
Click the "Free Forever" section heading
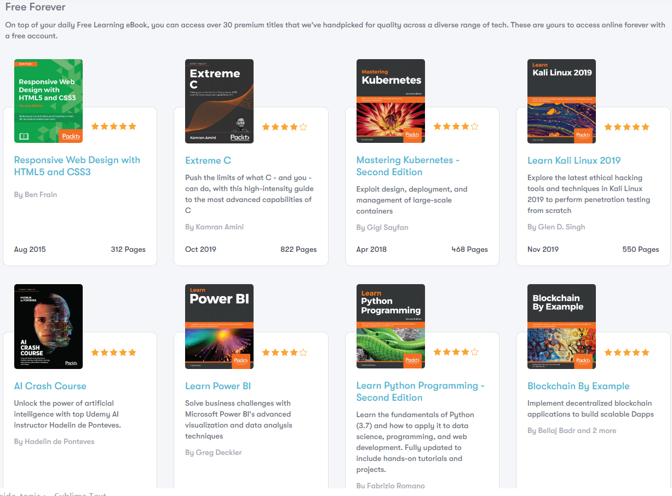(x=35, y=7)
